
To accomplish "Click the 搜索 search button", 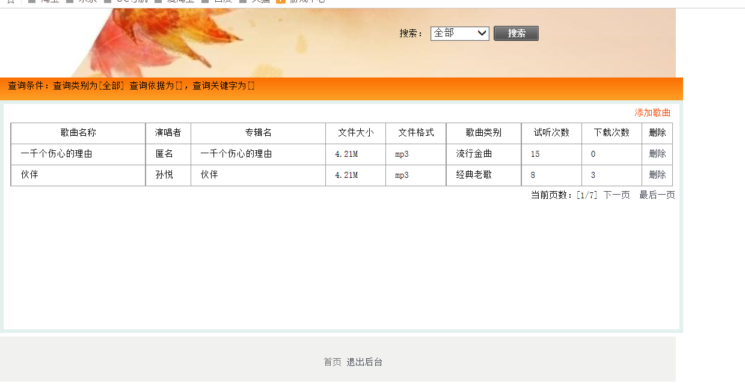I will [516, 34].
